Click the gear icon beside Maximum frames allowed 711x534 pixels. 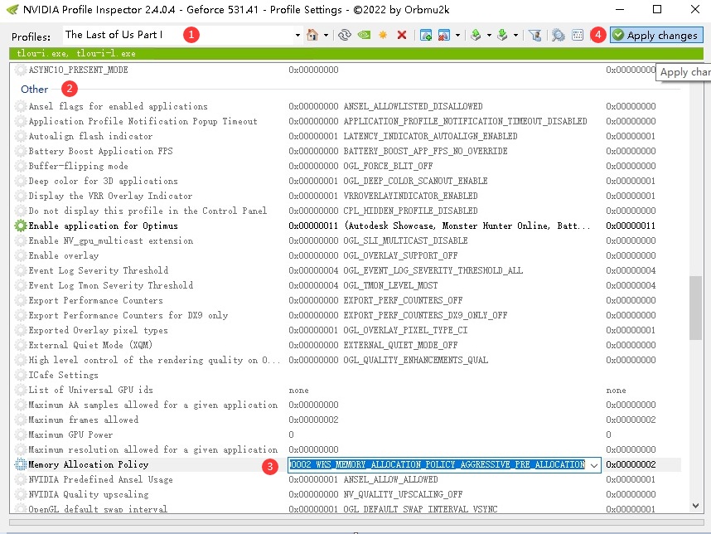coord(21,420)
